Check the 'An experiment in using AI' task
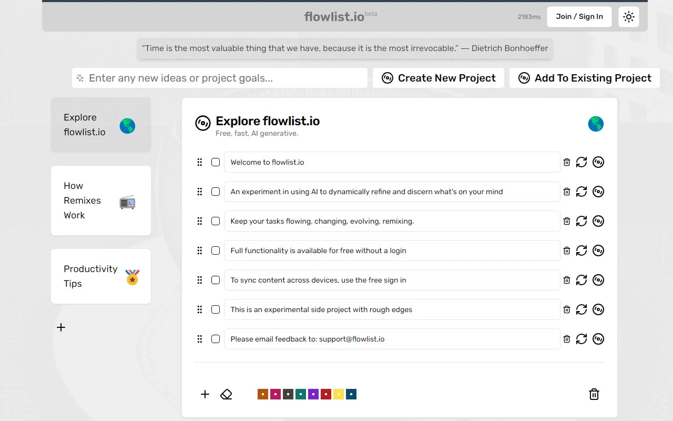 (216, 192)
